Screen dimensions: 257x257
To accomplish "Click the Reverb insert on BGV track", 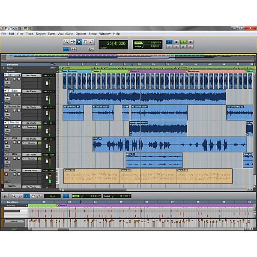I will 32,158.
